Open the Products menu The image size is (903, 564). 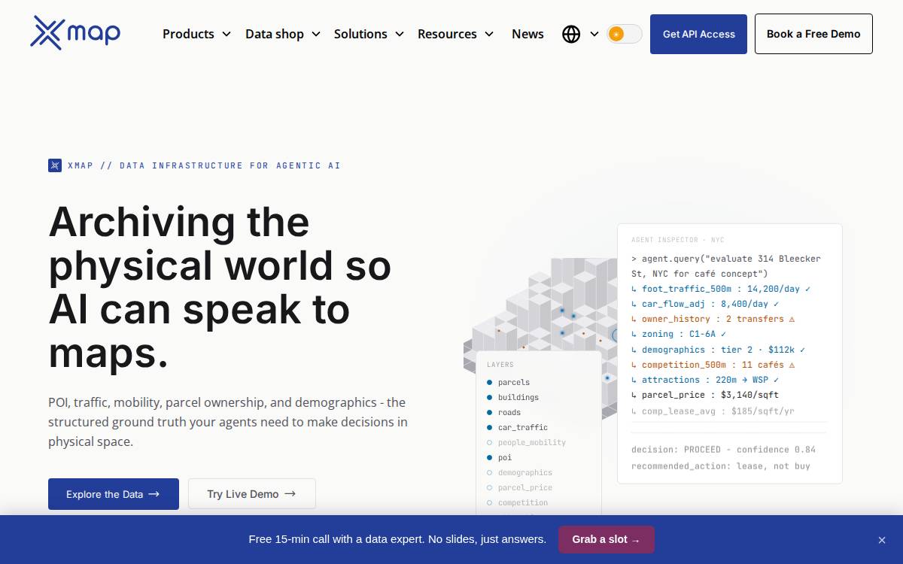click(188, 34)
